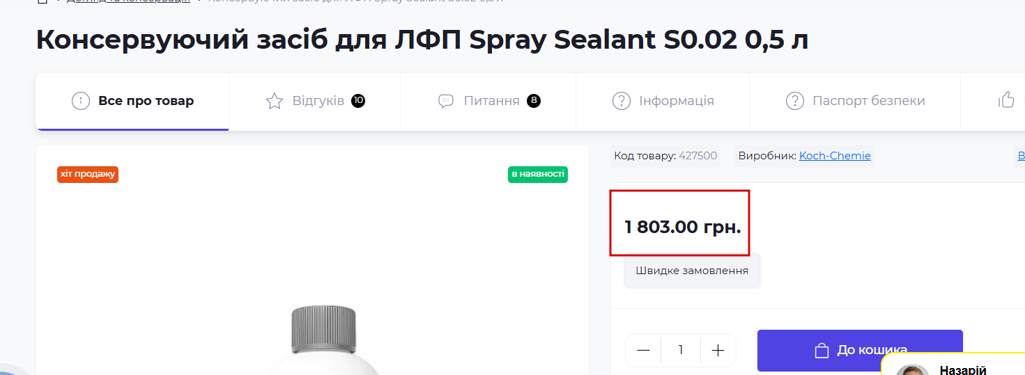Increase quantity with the plus button
The image size is (1025, 375).
tap(718, 350)
